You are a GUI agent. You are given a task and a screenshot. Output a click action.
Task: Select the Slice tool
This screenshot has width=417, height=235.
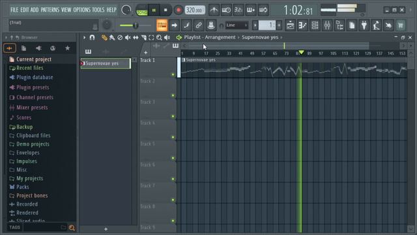[143, 38]
